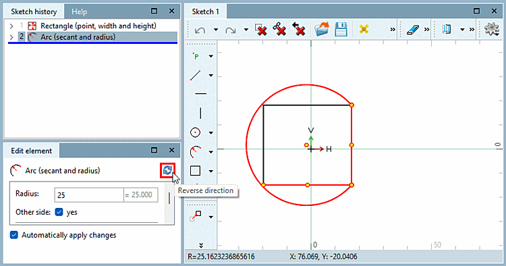Open the Circle tool dropdown arrow
Image resolution: width=506 pixels, height=266 pixels.
pyautogui.click(x=210, y=133)
